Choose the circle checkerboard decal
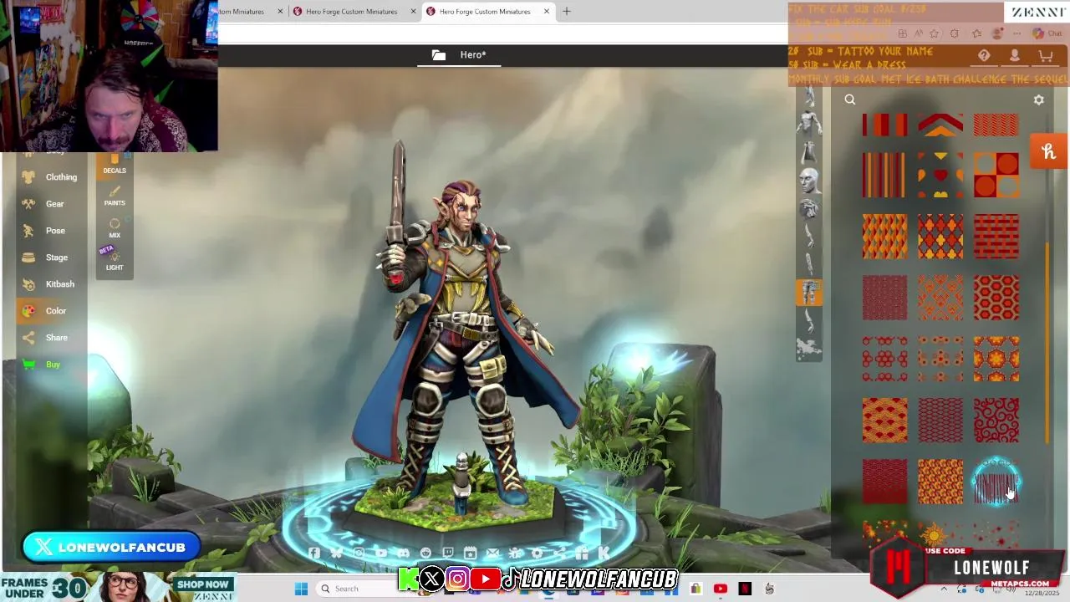Image resolution: width=1070 pixels, height=602 pixels. [996, 176]
